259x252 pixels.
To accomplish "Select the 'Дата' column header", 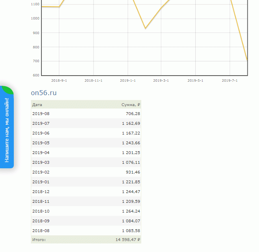I will (x=37, y=105).
